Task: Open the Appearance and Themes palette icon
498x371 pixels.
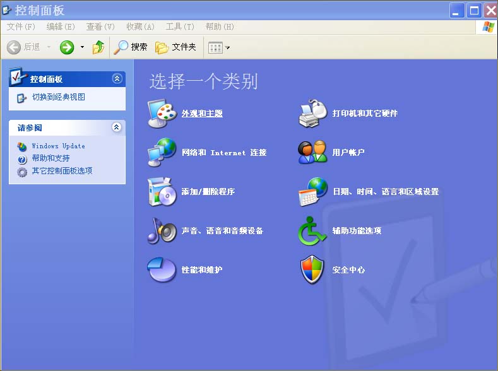Action: 162,114
